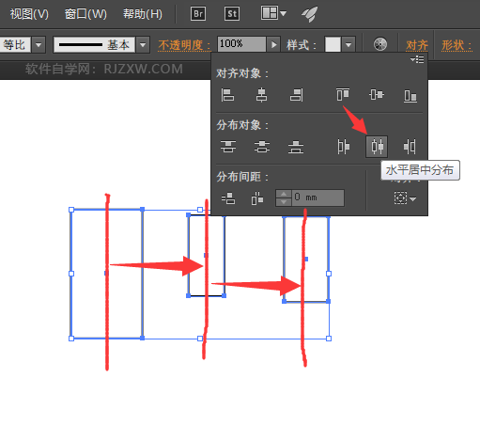
Task: Click vertical distribute spacing icon
Action: [x=228, y=198]
